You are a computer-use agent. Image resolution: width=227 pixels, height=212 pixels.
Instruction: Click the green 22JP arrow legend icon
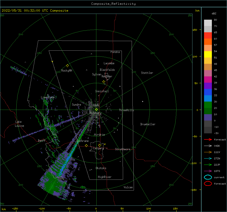pos(208,165)
